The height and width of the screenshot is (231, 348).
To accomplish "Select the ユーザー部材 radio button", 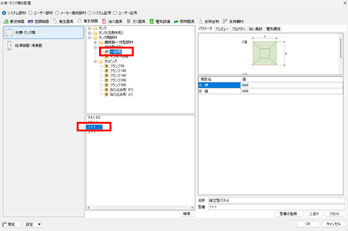I will click(x=30, y=13).
